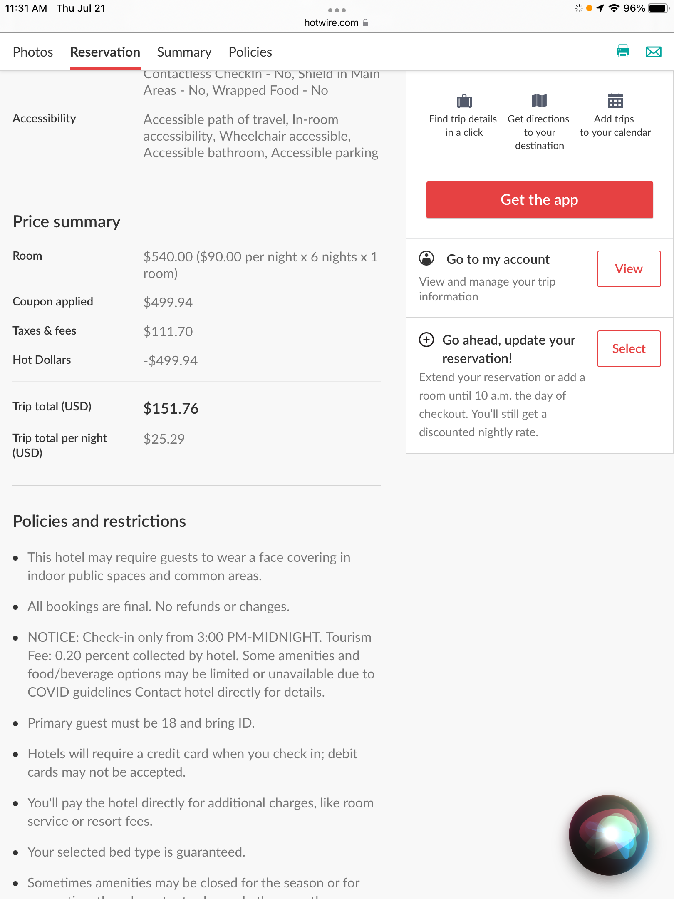Switch to the Policies tab
The width and height of the screenshot is (674, 899).
pyautogui.click(x=250, y=52)
